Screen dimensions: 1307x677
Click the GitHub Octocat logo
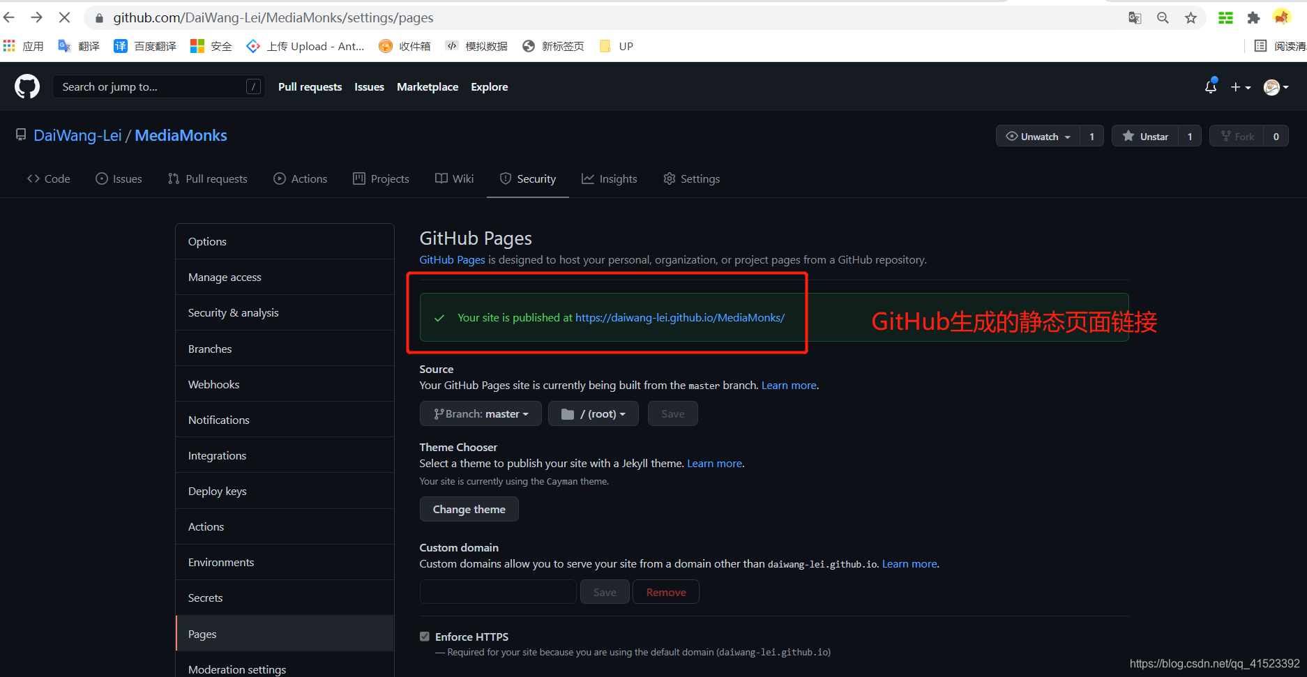[27, 86]
